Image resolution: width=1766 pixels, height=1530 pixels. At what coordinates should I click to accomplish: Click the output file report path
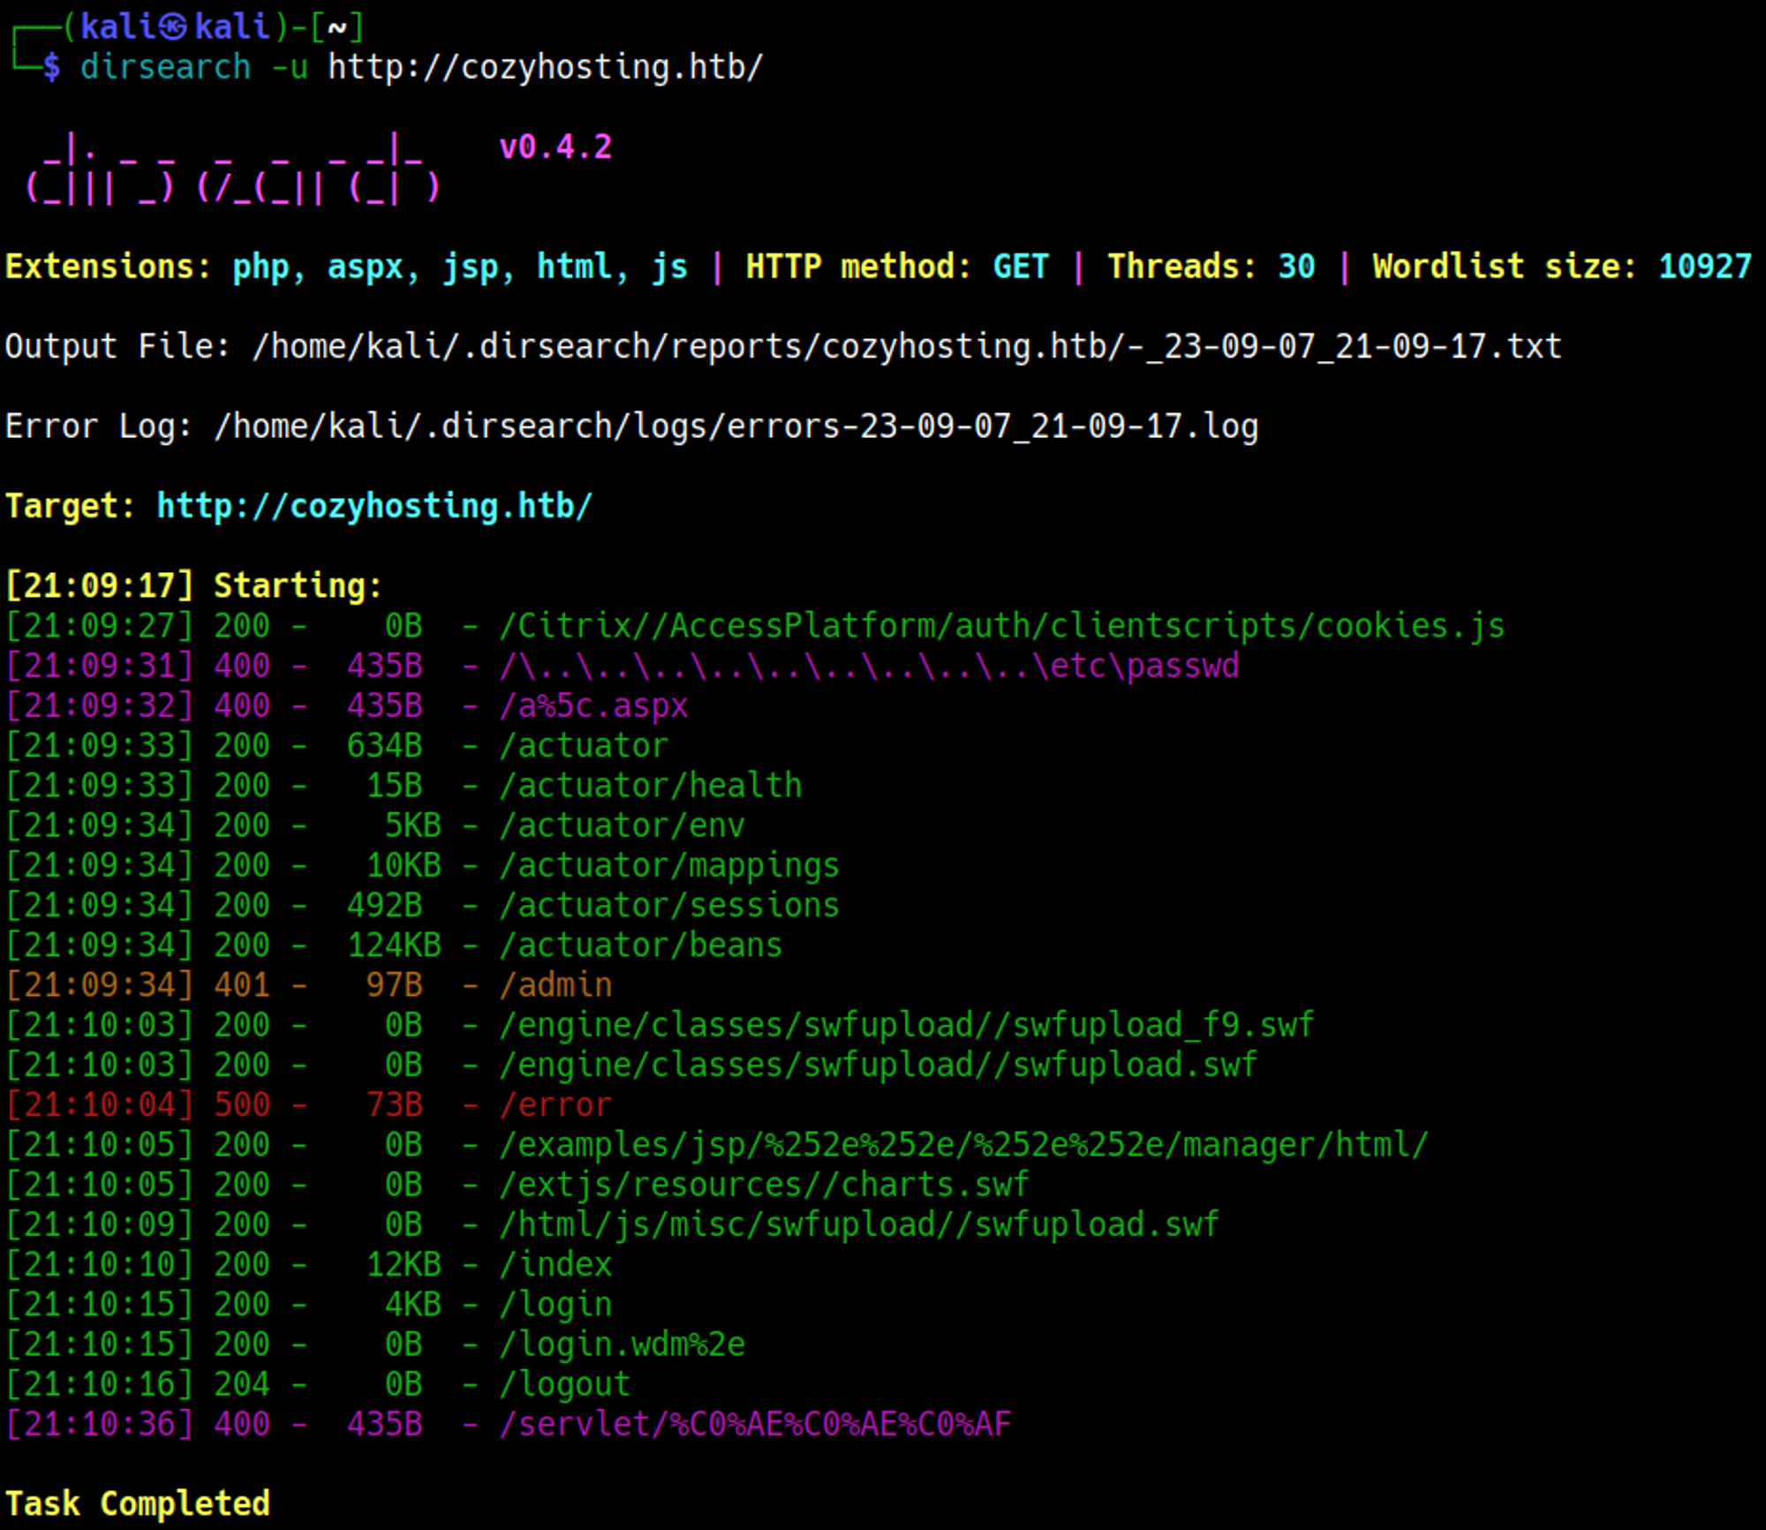click(x=906, y=346)
